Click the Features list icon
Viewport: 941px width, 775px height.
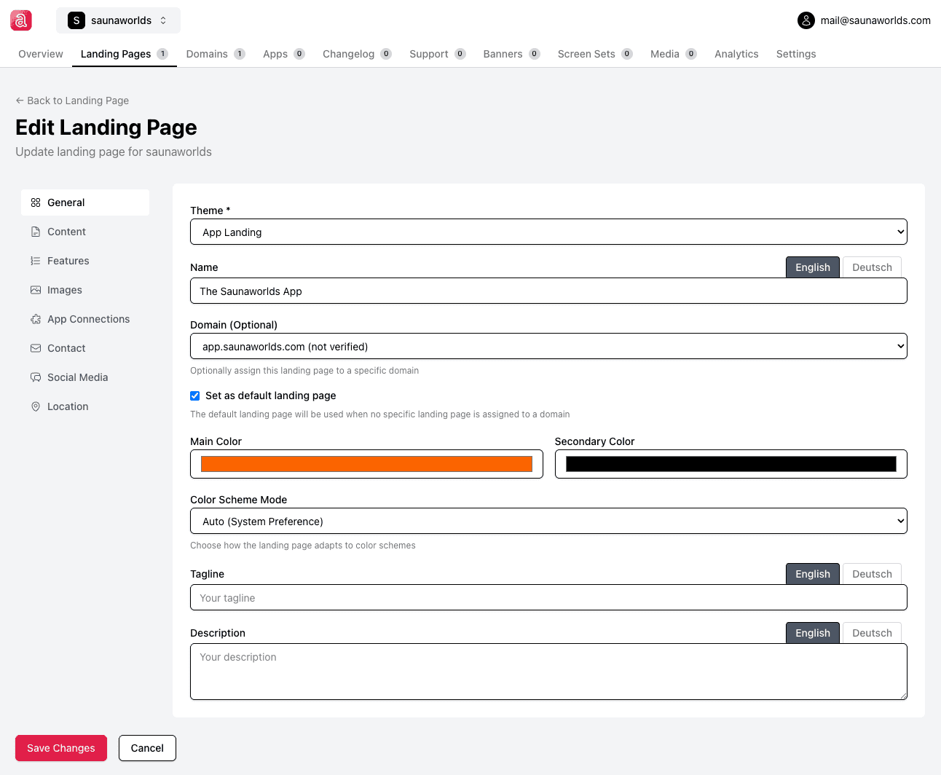36,261
